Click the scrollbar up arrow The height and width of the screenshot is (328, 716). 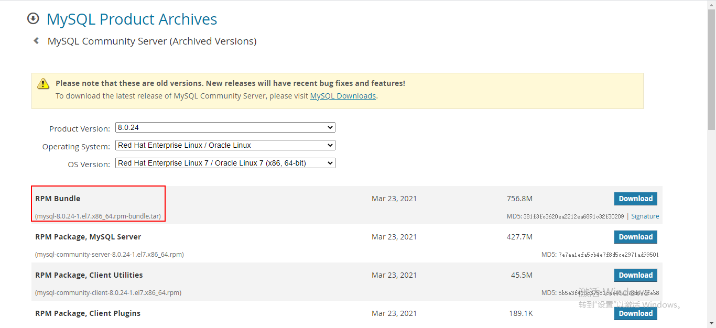(x=711, y=4)
